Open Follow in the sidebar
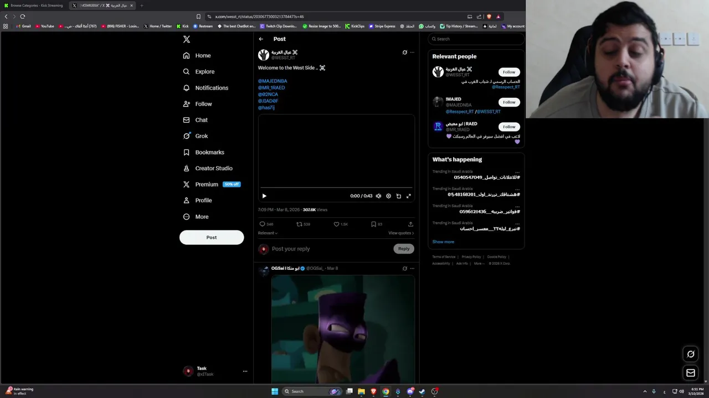Viewport: 709px width, 398px height. click(198, 104)
